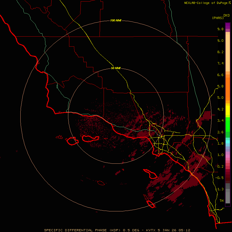232x232 pixels.
Task: Click the 5.0 value on the color scale
Action: point(220,98)
